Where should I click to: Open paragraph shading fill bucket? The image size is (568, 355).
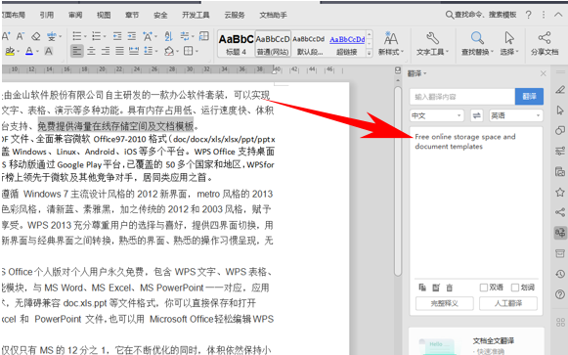click(x=169, y=51)
